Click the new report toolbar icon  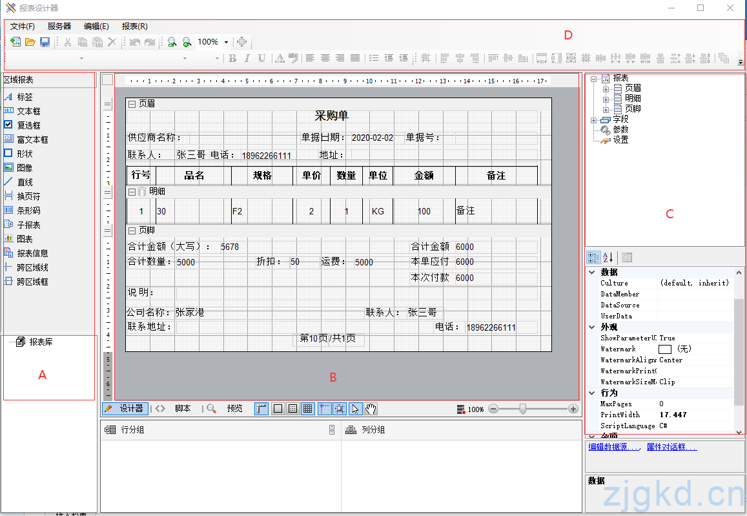[15, 42]
